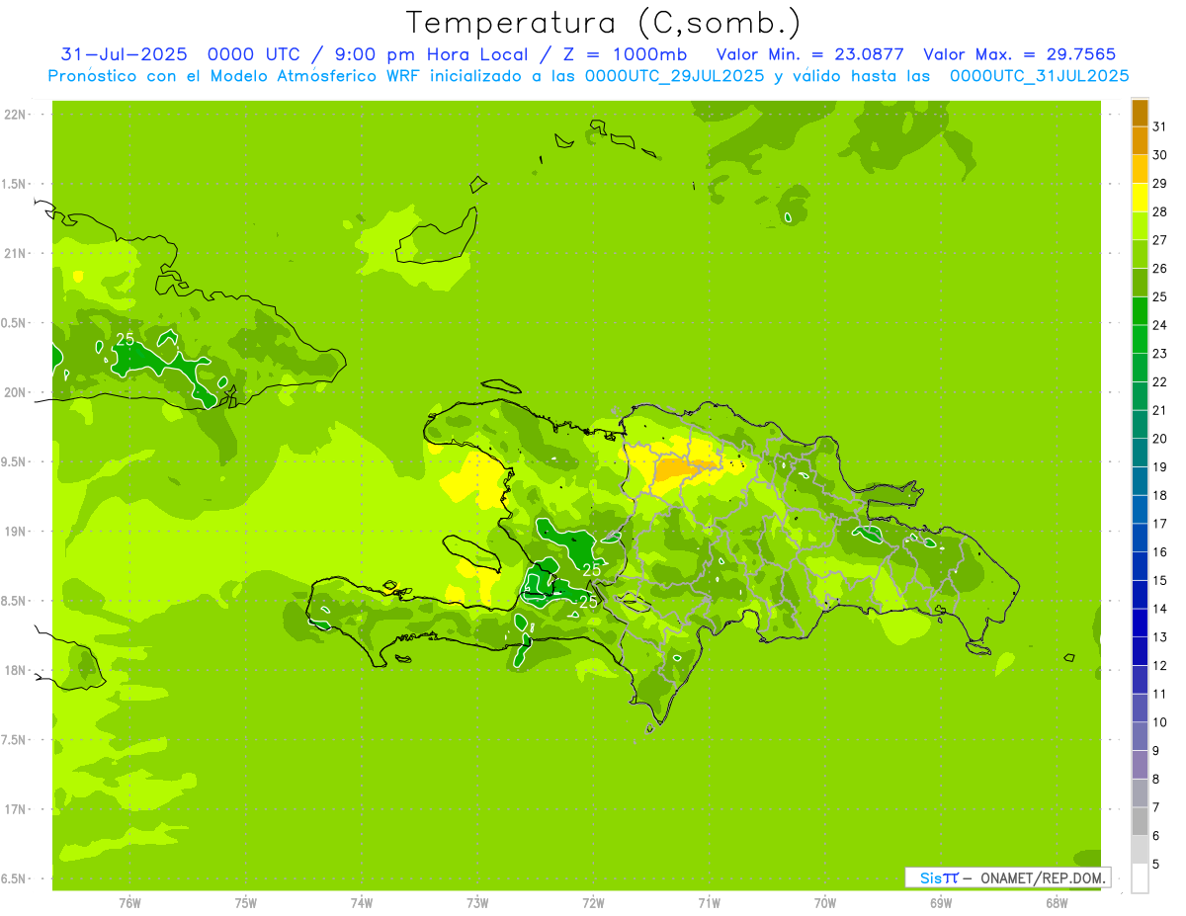Click the "71W" longitude label
Screen dimensions: 1186x916
[709, 903]
